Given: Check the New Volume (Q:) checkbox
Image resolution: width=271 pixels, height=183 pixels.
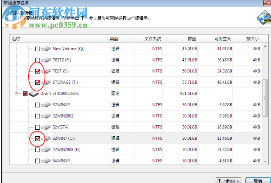Looking at the screenshot, I should click(37, 49).
